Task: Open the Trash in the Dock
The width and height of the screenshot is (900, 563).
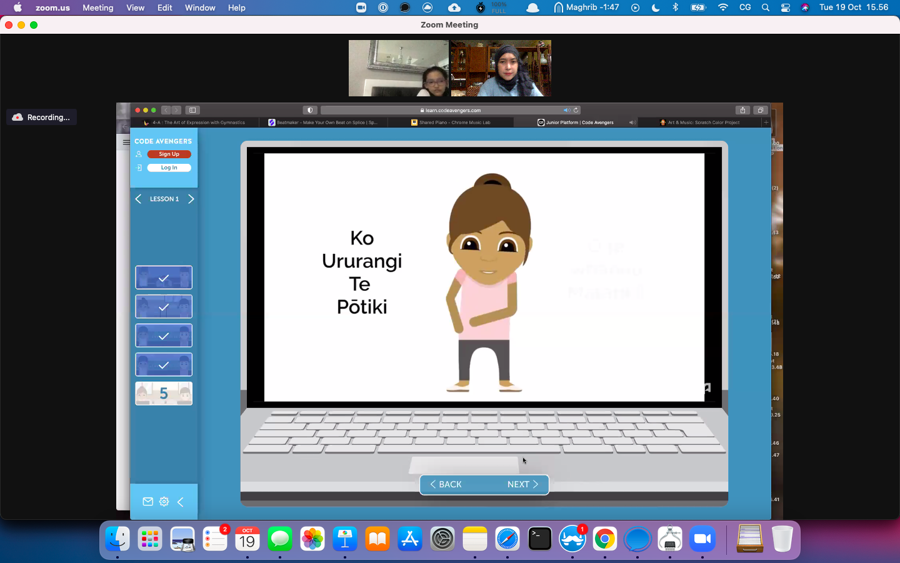Action: pyautogui.click(x=782, y=539)
